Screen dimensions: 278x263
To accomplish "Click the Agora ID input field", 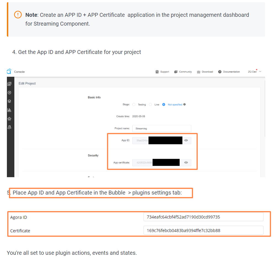I will click(x=203, y=217).
